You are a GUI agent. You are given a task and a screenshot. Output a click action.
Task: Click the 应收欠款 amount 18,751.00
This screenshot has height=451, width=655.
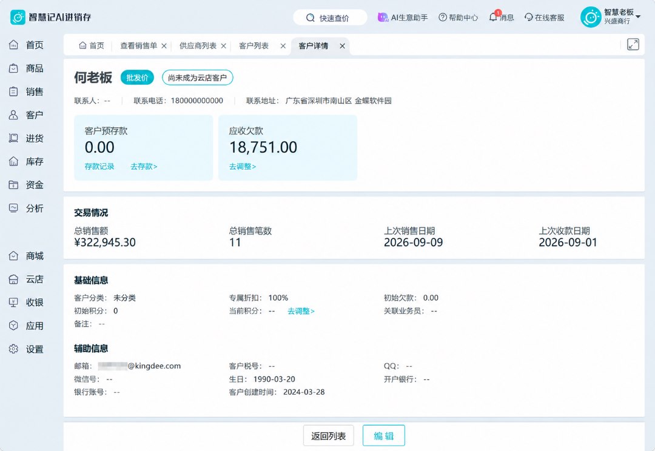point(263,147)
